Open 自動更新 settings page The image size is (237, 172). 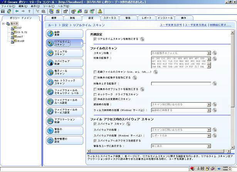[x=64, y=33]
